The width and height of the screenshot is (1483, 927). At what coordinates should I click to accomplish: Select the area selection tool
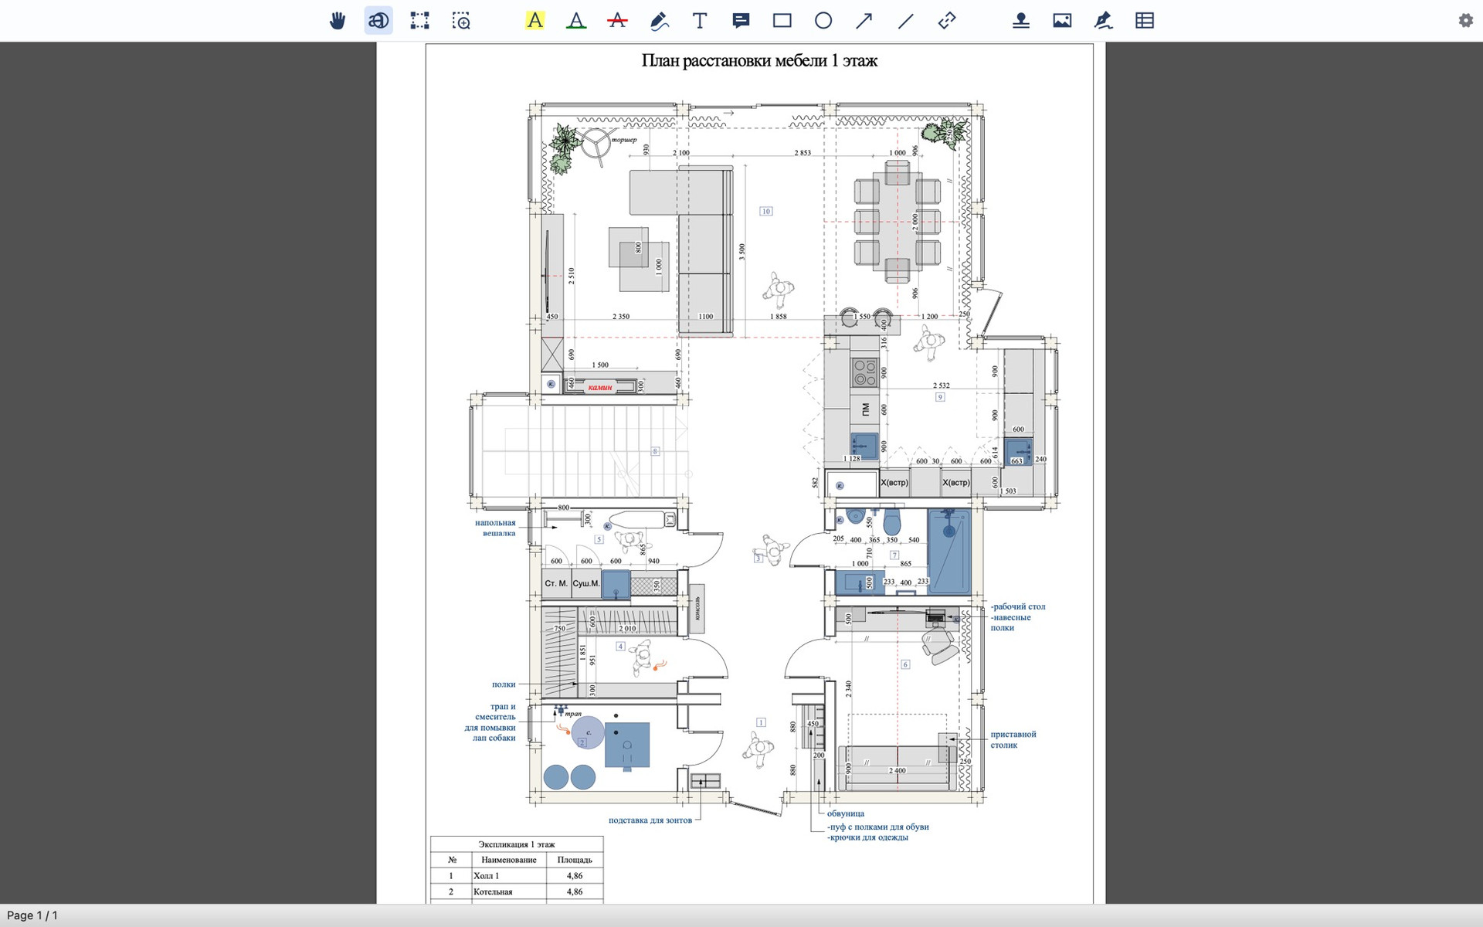(x=419, y=21)
